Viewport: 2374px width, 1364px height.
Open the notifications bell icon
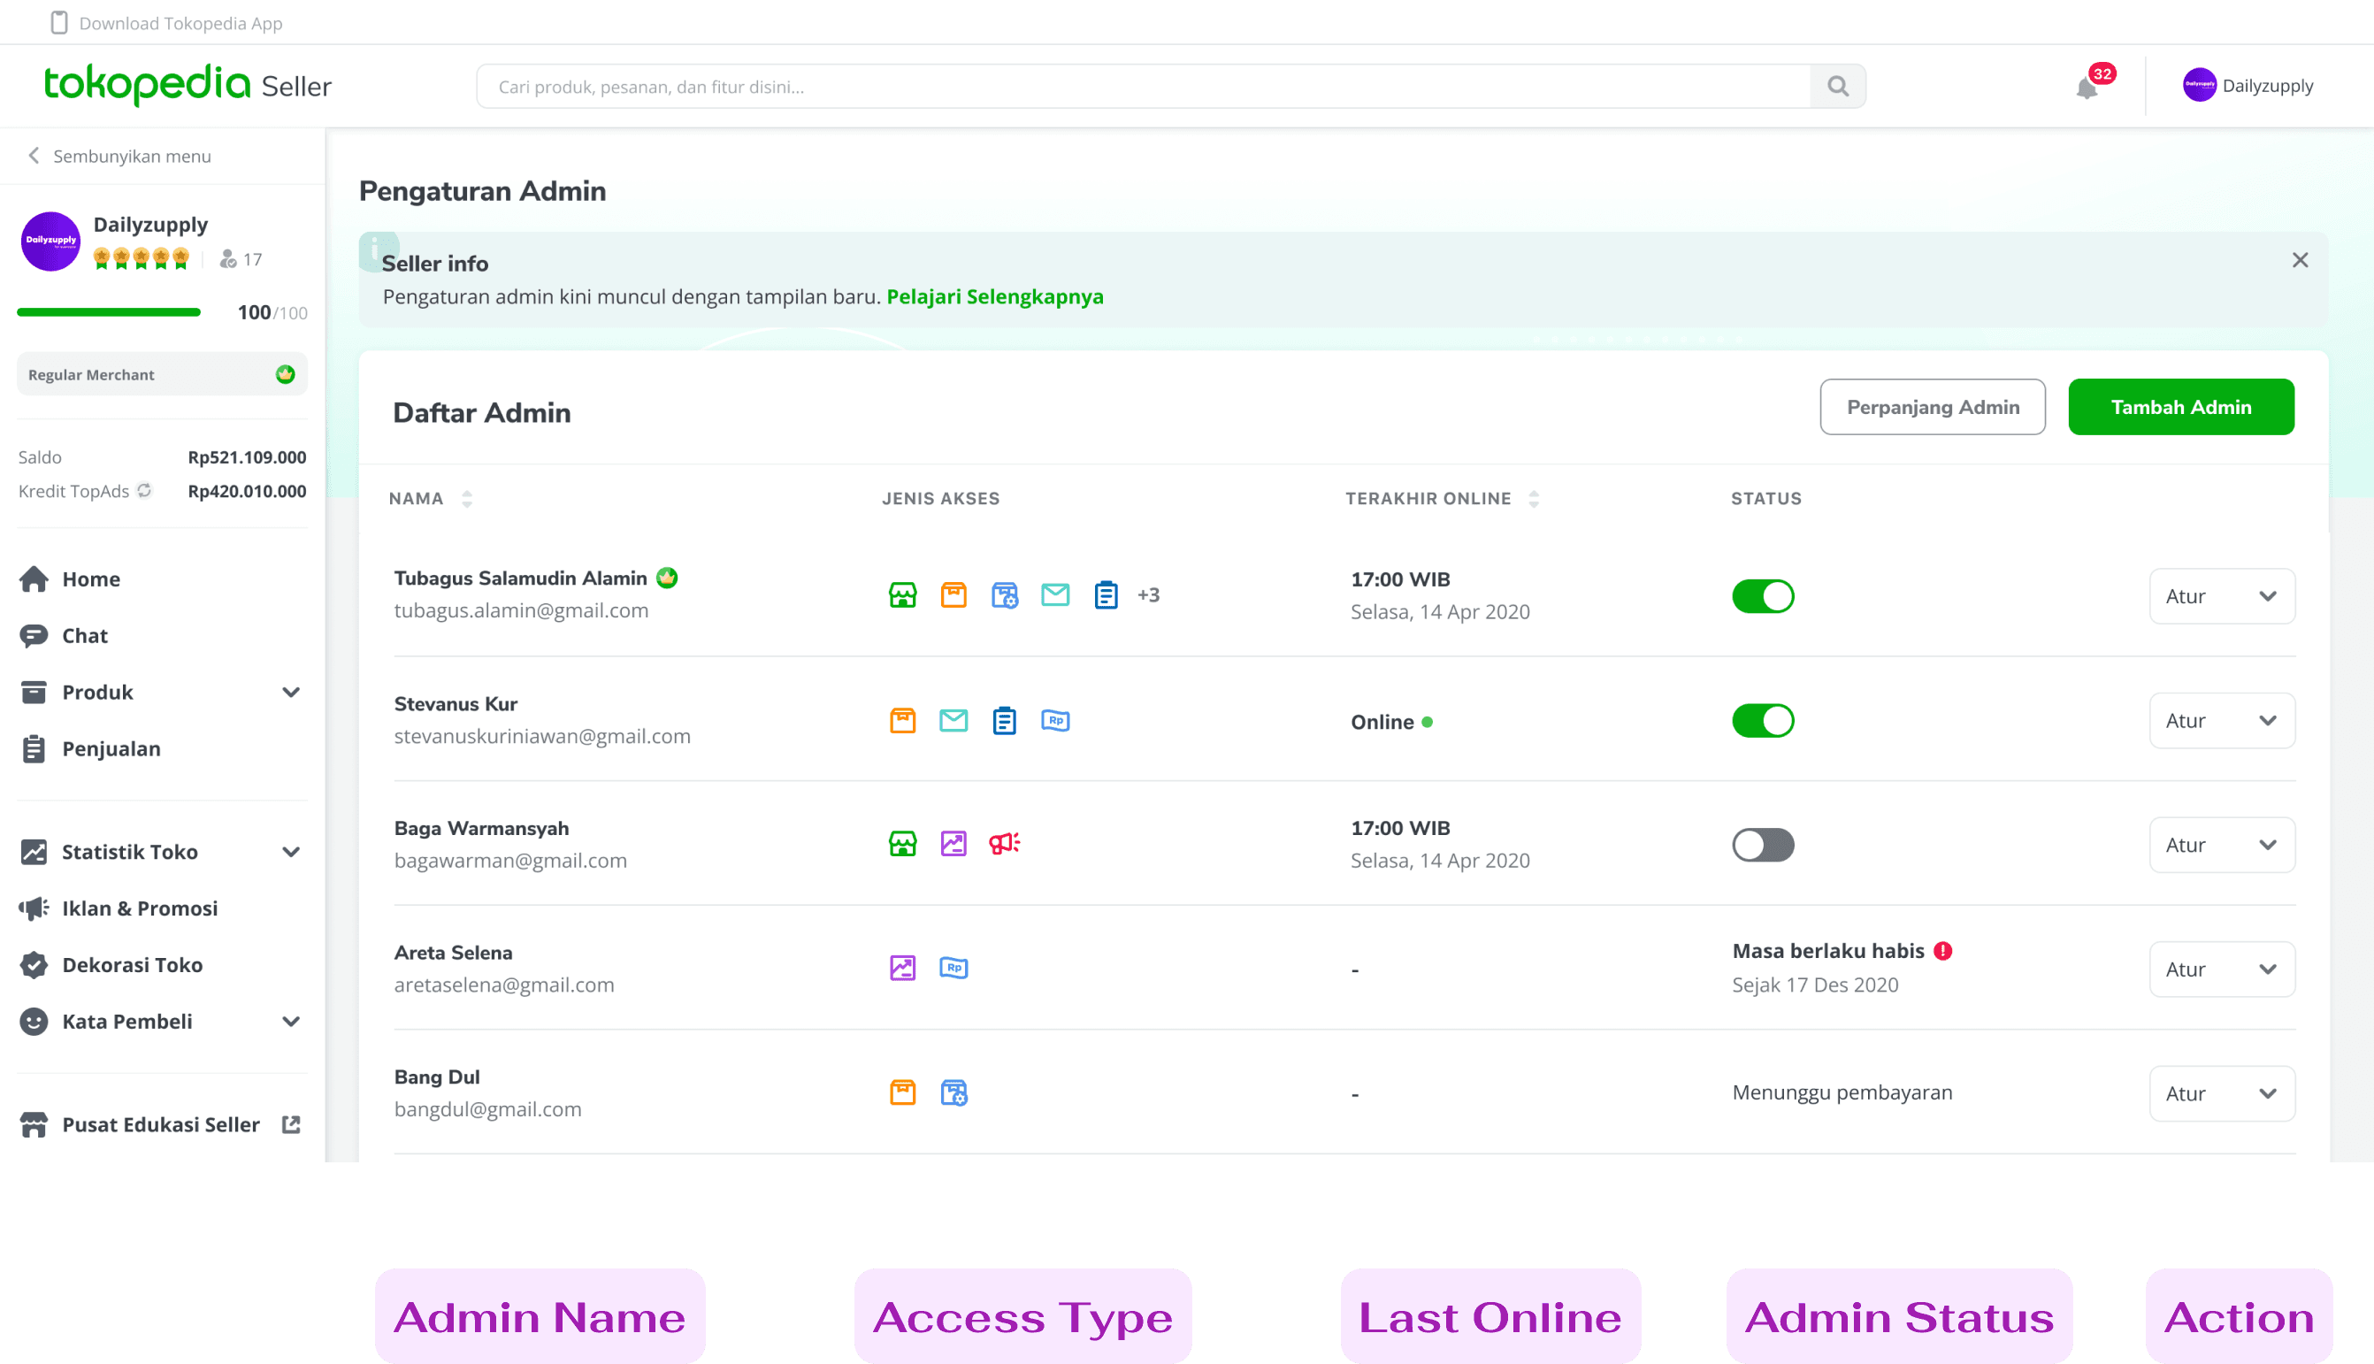(x=2087, y=88)
